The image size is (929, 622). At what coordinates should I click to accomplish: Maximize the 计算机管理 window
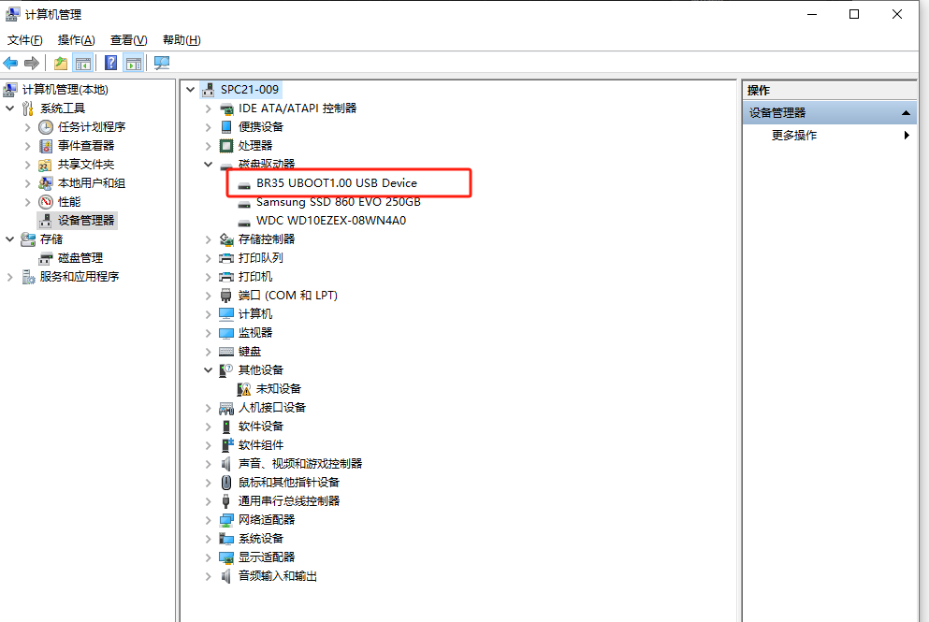tap(854, 14)
